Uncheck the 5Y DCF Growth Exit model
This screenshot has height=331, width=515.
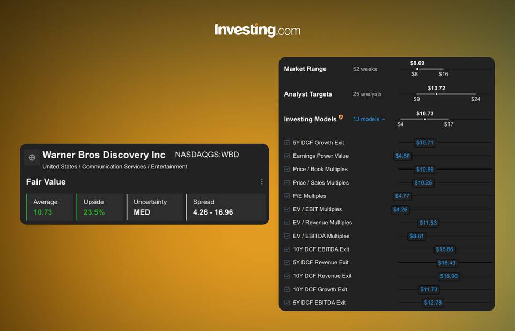click(x=286, y=143)
